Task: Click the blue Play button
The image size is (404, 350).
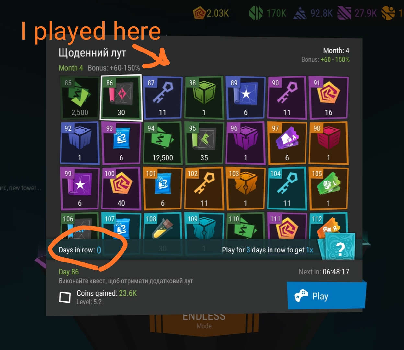Action: pyautogui.click(x=327, y=296)
